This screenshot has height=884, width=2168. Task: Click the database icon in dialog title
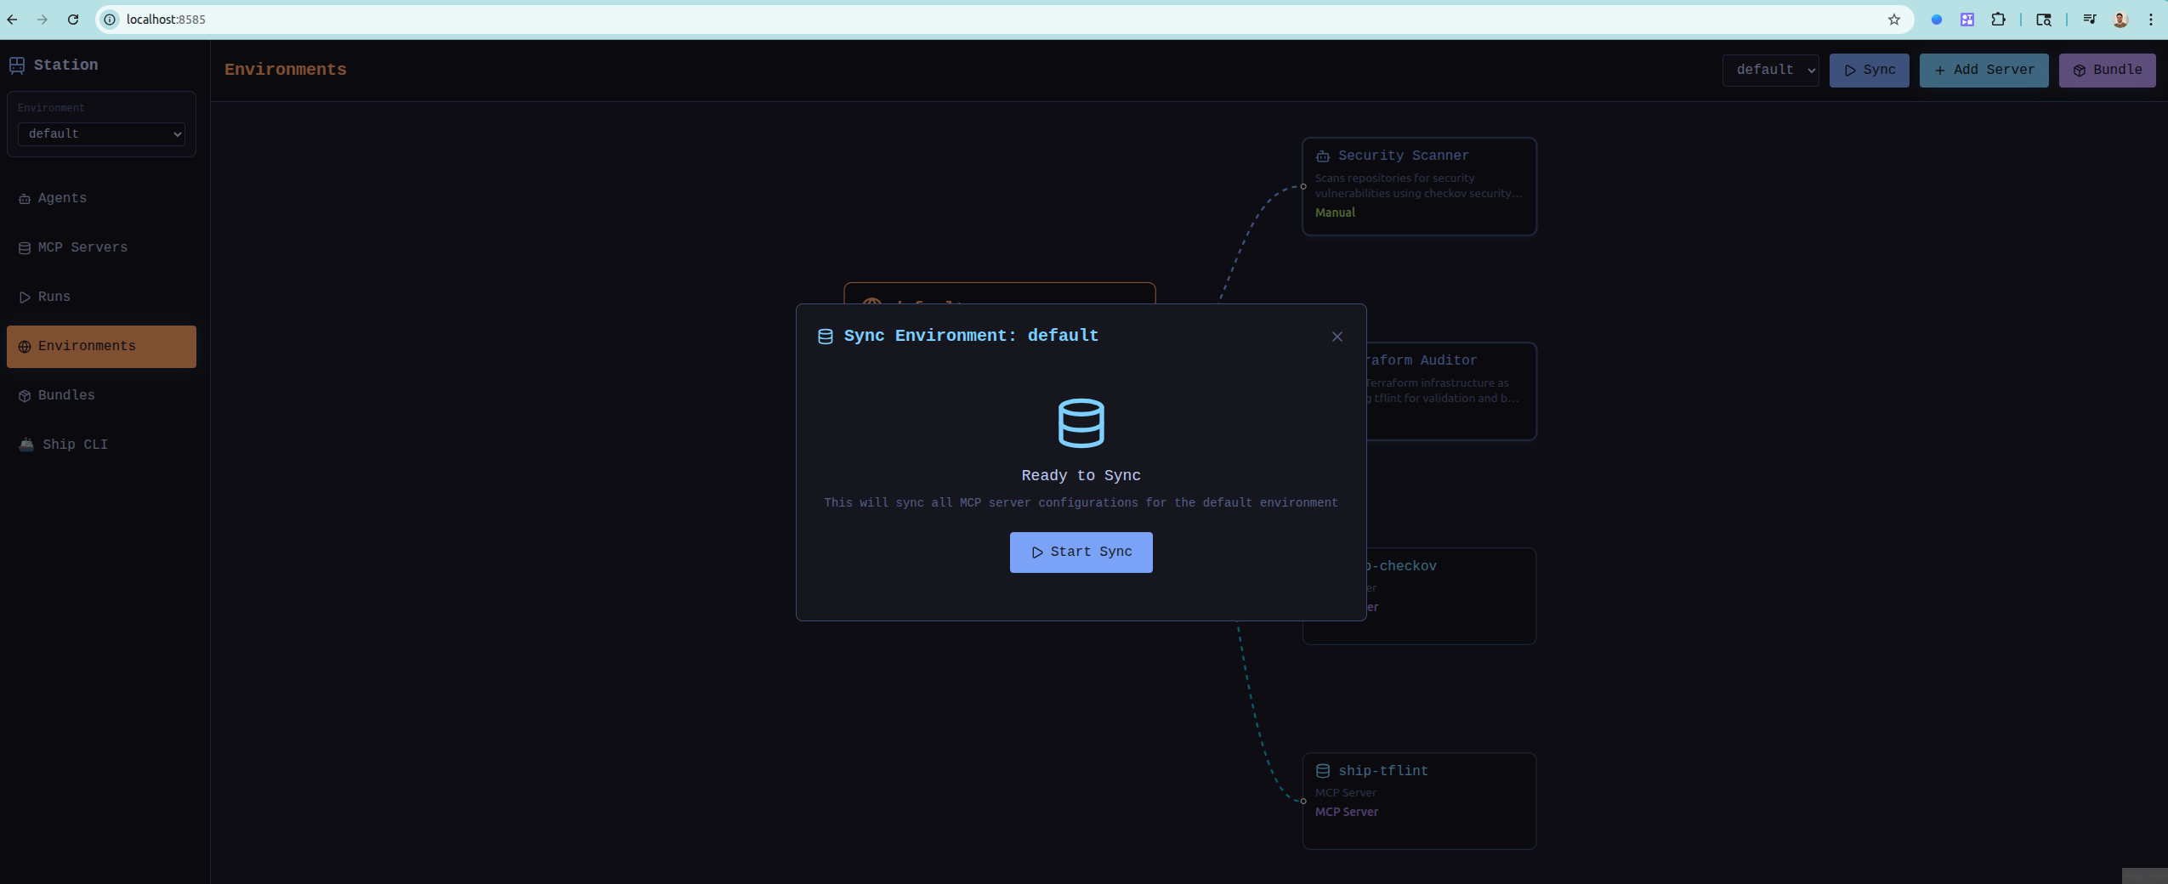[x=825, y=337]
